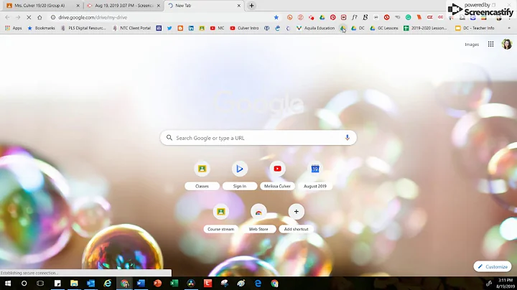Open the Grammarly extension icon
Viewport: 517px width, 290px height.
click(408, 17)
